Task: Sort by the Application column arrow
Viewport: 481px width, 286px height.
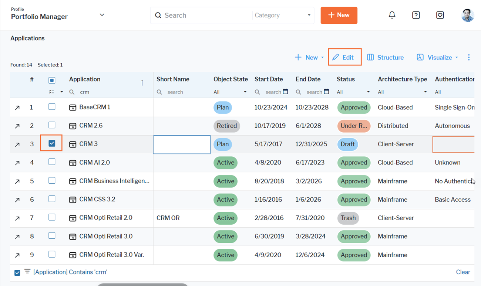Action: 142,82
